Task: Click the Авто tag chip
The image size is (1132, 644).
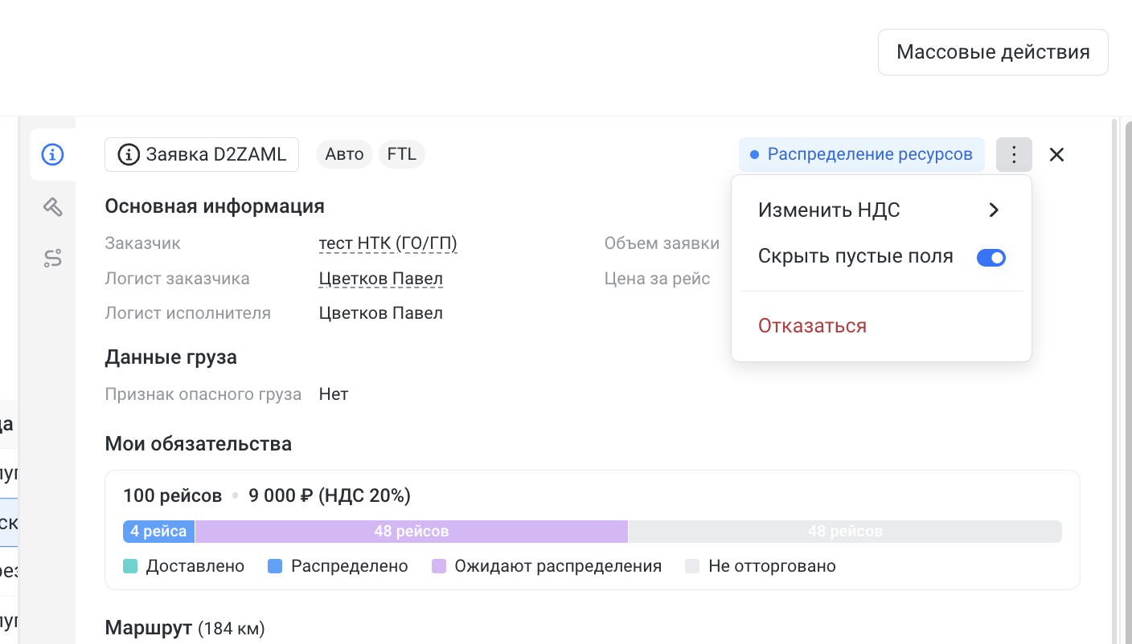Action: tap(344, 154)
